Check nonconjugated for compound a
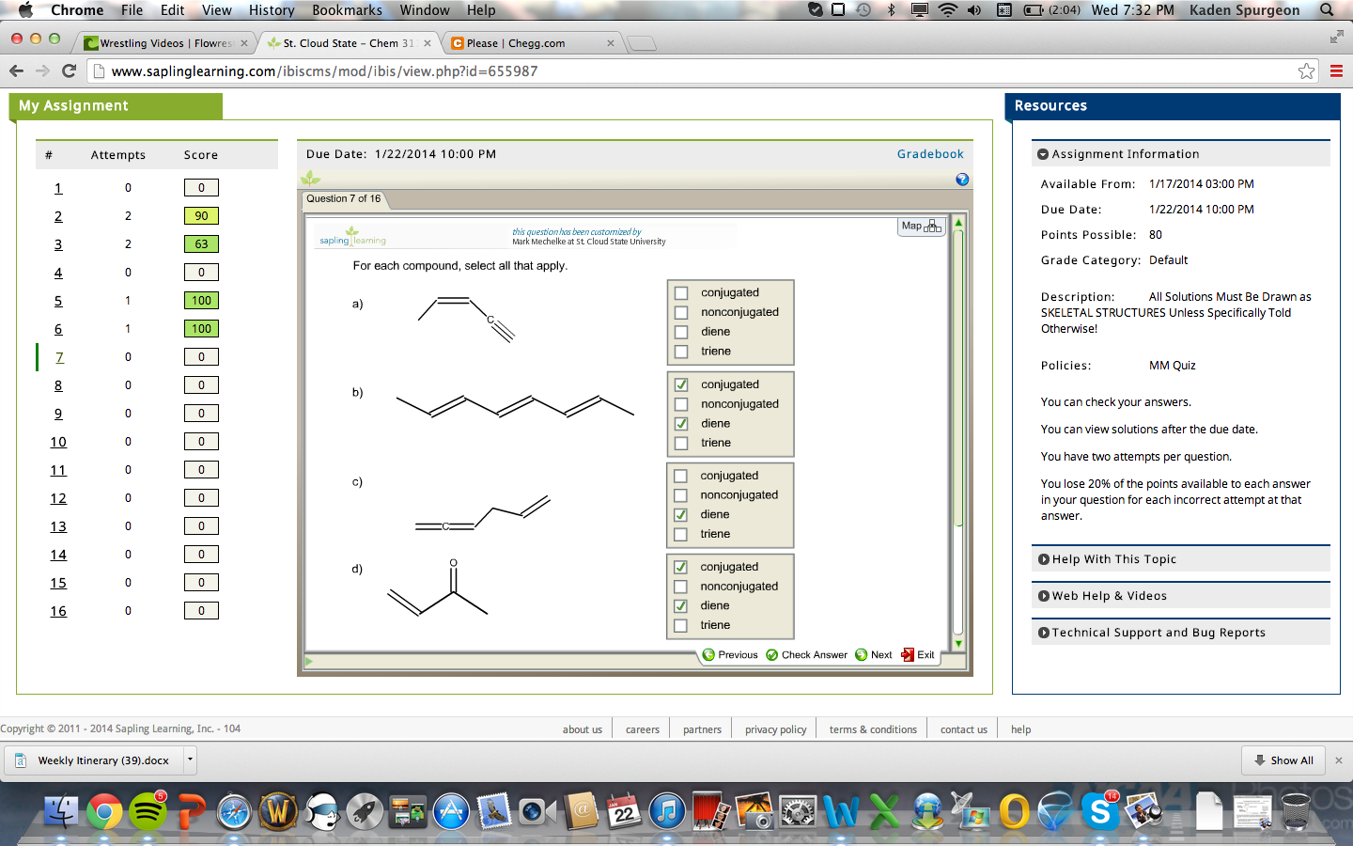This screenshot has height=846, width=1353. click(681, 311)
